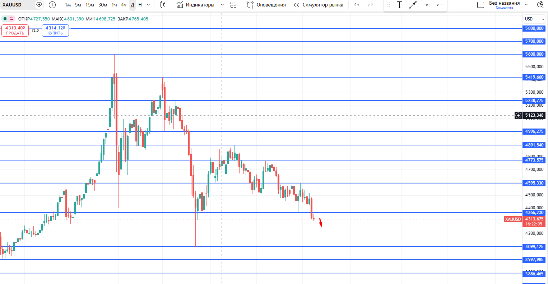This screenshot has width=548, height=284.
Task: Click the 4366,230 price line label
Action: [x=534, y=213]
